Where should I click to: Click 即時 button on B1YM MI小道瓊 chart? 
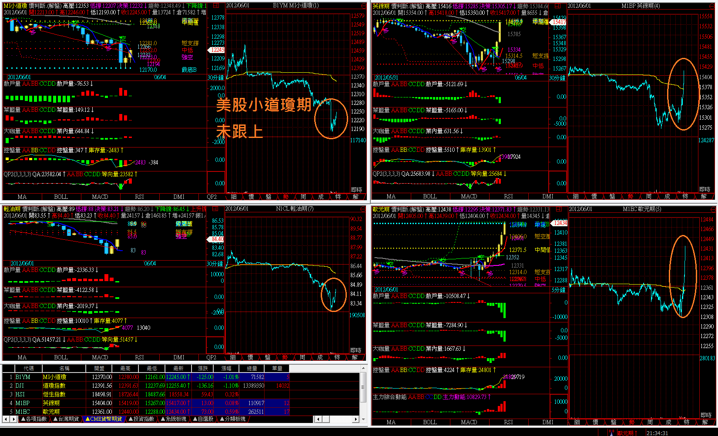tap(356, 190)
